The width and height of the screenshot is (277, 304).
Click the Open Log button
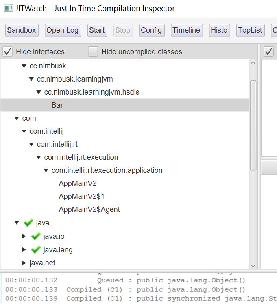coord(63,30)
